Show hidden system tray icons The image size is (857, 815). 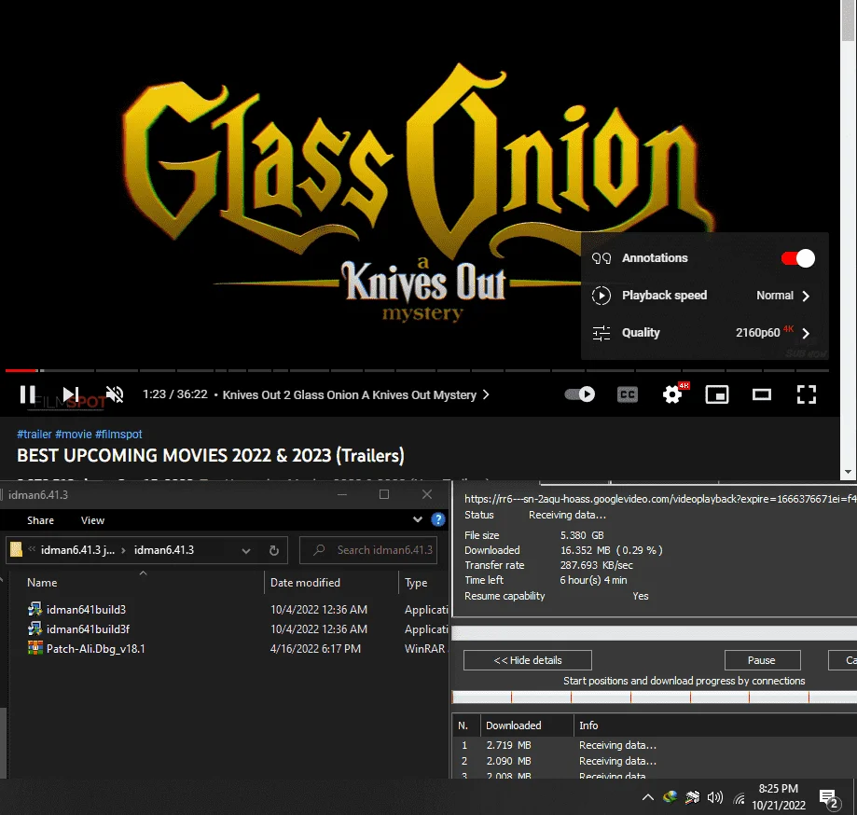(x=648, y=797)
